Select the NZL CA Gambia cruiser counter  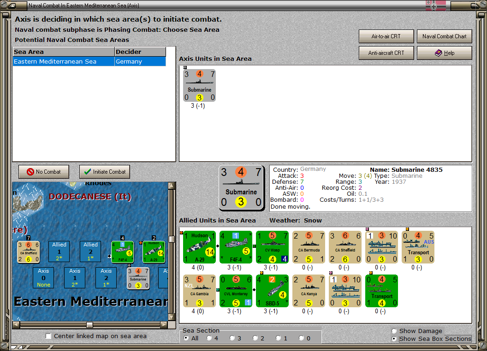click(x=199, y=291)
